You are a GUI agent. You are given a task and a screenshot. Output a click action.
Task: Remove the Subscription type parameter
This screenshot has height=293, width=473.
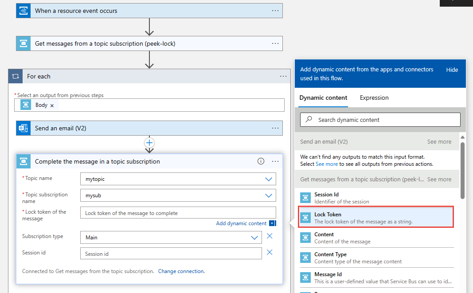pos(270,236)
